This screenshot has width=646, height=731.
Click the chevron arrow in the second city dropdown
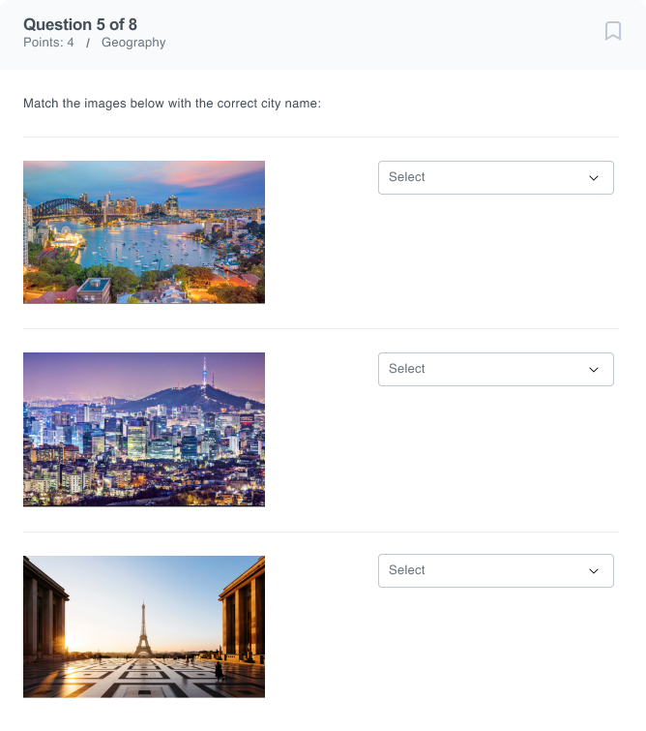(594, 370)
